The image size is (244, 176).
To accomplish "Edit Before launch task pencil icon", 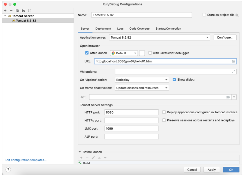I will point(93,158).
